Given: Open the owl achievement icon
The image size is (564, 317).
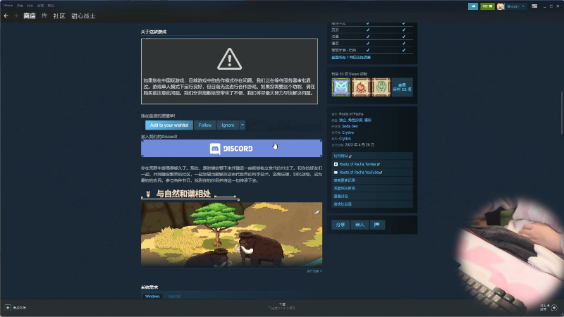Looking at the screenshot, I should point(341,87).
